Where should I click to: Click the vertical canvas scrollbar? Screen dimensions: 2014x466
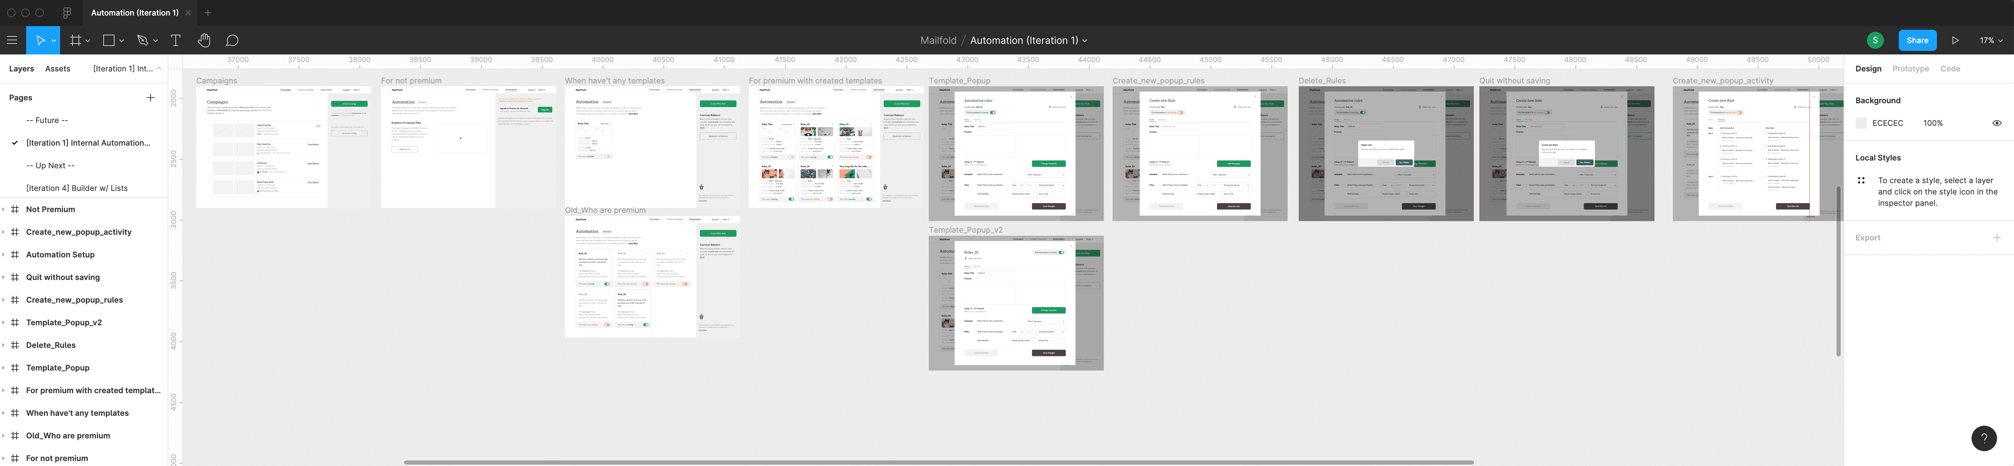tap(1838, 270)
